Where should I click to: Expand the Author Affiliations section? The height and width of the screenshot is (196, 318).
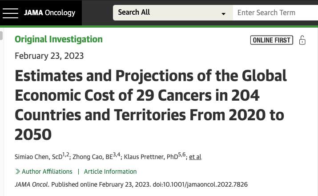tap(47, 171)
